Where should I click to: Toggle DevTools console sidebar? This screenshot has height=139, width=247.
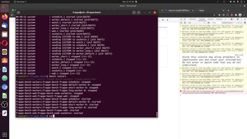(x=181, y=23)
